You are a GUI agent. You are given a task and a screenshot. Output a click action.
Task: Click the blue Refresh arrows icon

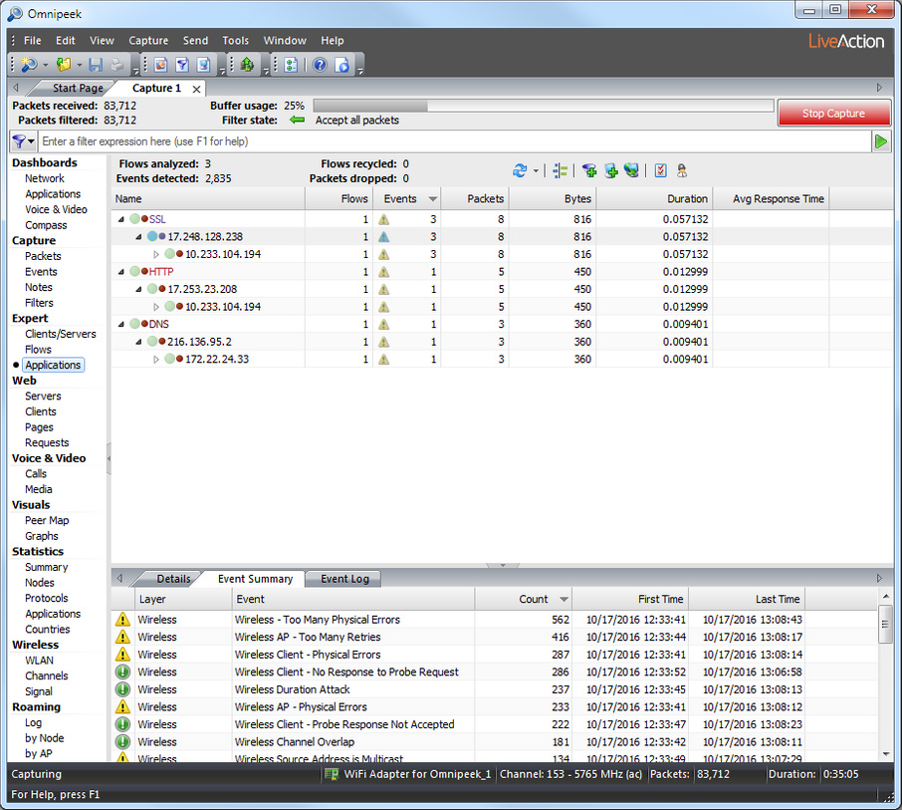point(520,170)
